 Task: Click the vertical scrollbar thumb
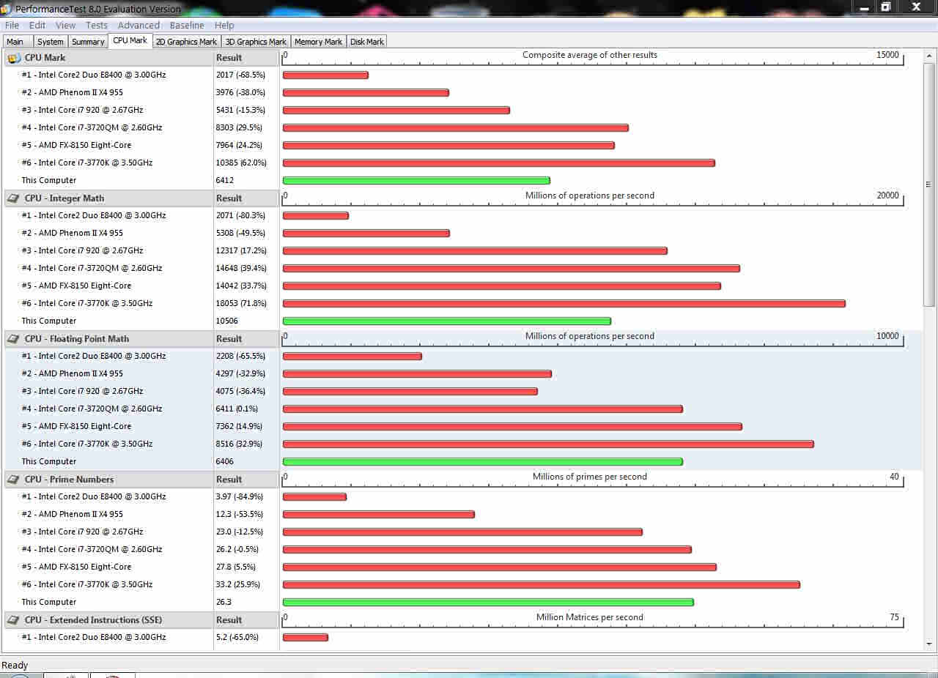click(929, 185)
